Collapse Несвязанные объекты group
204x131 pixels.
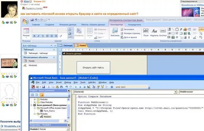(x=54, y=57)
